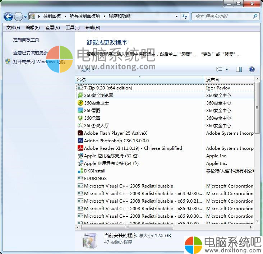Click the horizontal scrollbar left arrow

(78, 227)
